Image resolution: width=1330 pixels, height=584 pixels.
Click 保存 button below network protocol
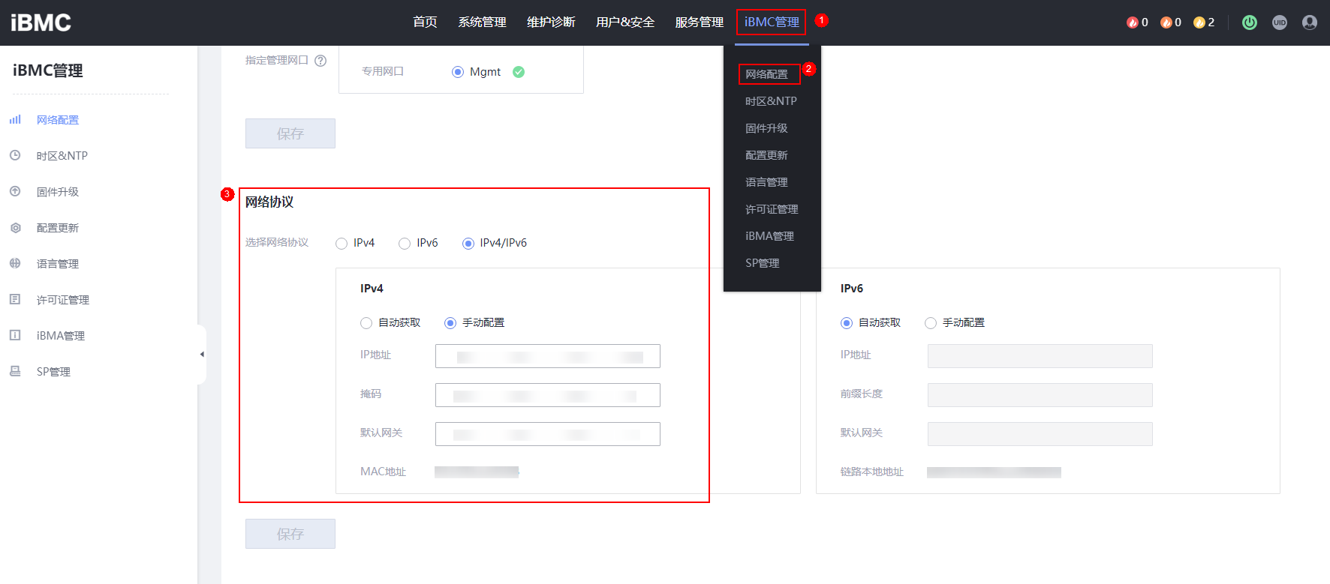[290, 534]
